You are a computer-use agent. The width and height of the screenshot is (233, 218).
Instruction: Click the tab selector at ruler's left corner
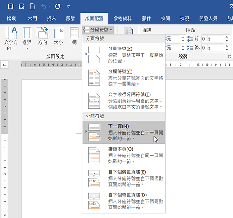[5, 65]
